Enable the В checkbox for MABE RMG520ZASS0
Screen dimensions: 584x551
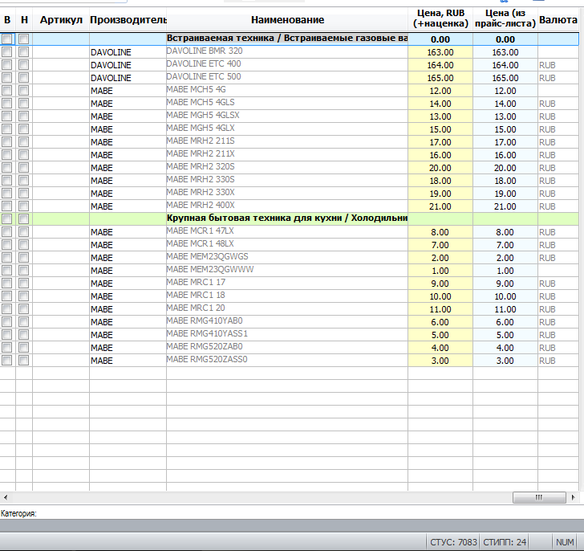coord(6,361)
